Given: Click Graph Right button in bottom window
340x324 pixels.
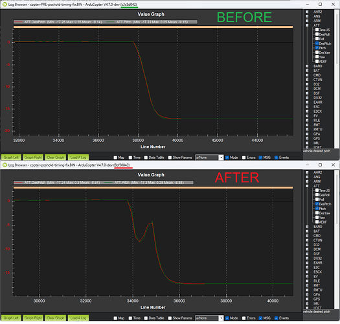Looking at the screenshot, I should coord(33,318).
